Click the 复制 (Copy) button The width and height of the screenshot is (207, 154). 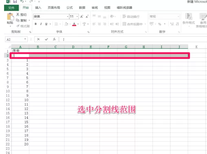point(21,20)
